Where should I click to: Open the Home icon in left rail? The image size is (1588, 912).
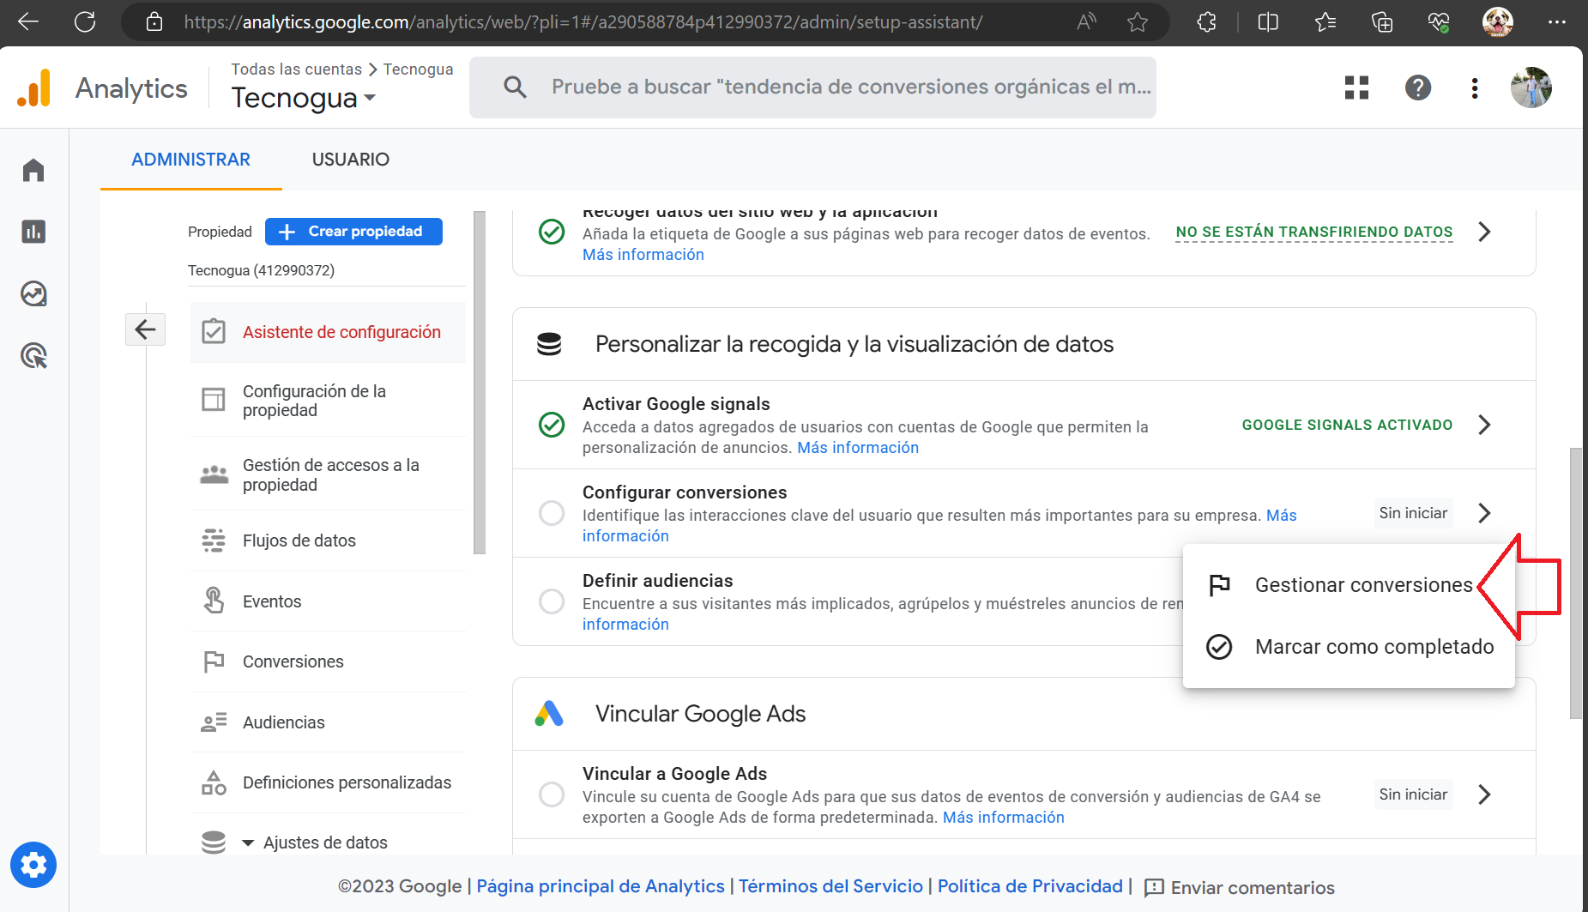(x=33, y=170)
